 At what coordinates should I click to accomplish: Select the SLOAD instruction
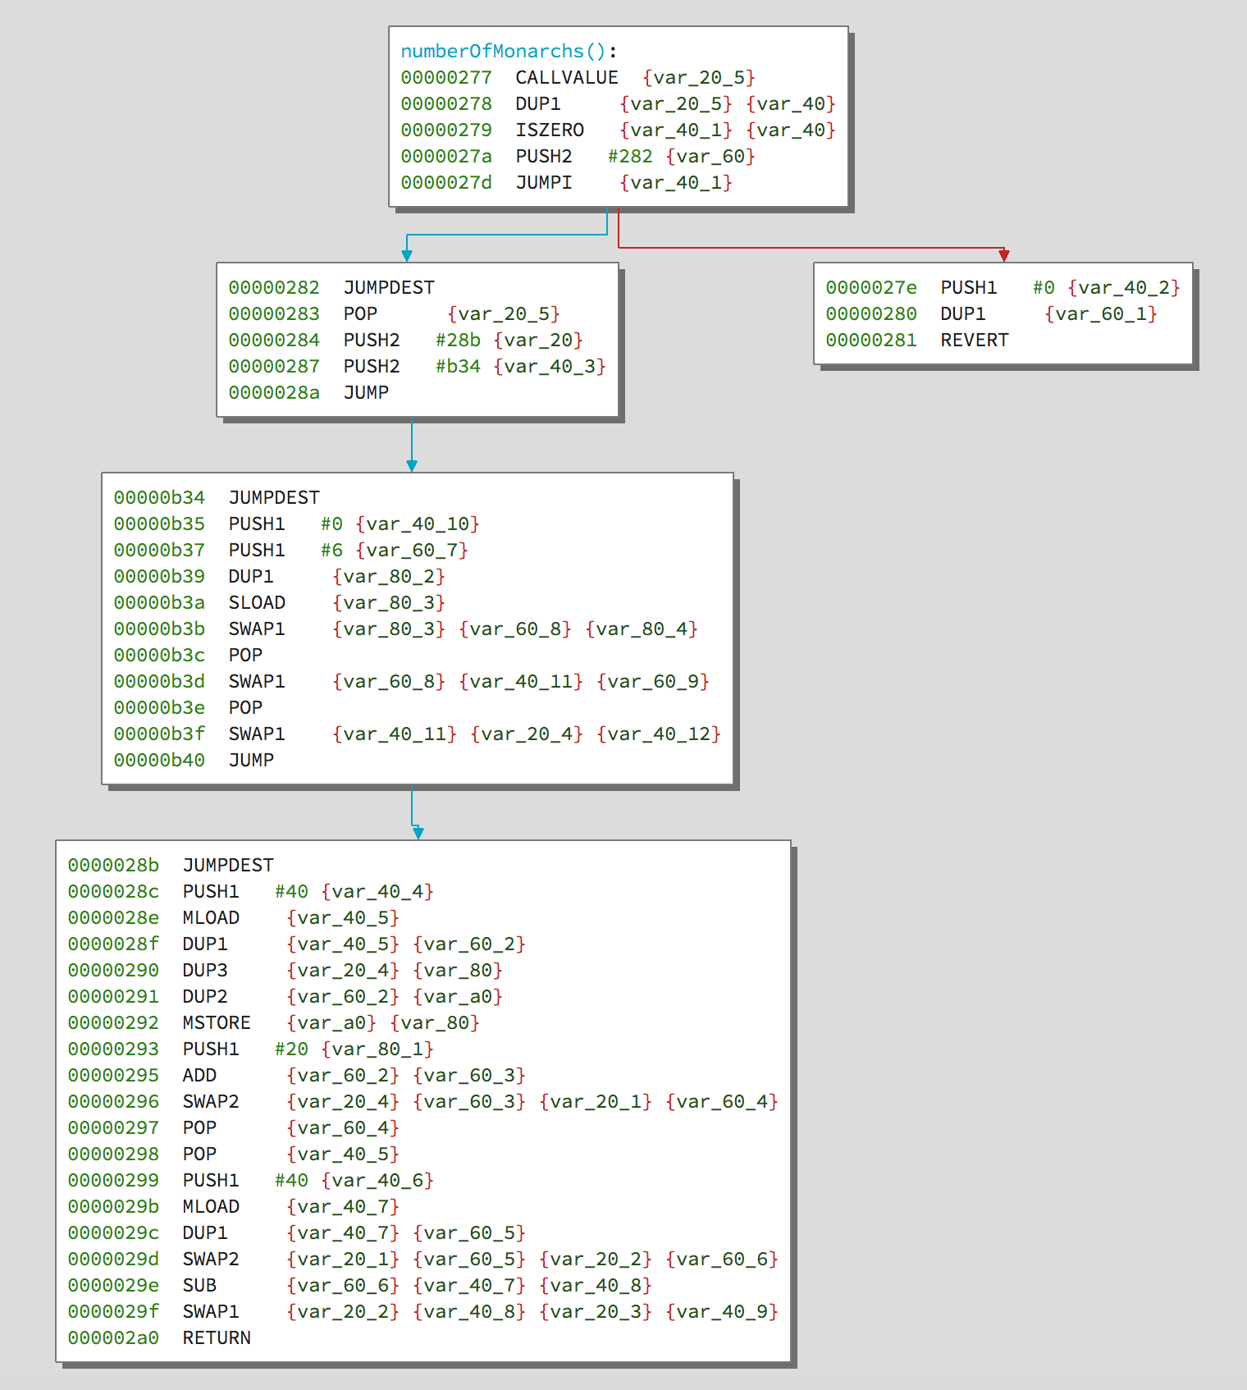pyautogui.click(x=257, y=602)
